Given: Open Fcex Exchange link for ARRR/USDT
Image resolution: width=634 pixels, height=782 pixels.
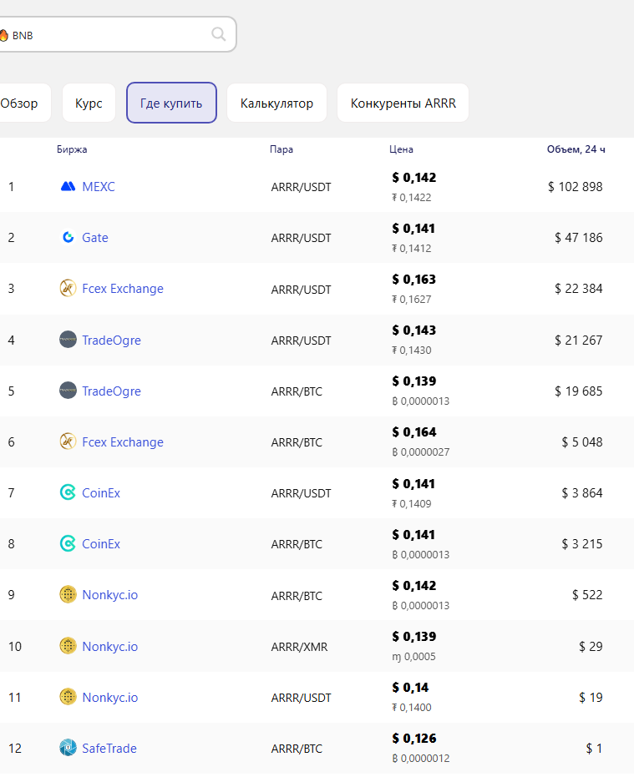Looking at the screenshot, I should coord(123,288).
